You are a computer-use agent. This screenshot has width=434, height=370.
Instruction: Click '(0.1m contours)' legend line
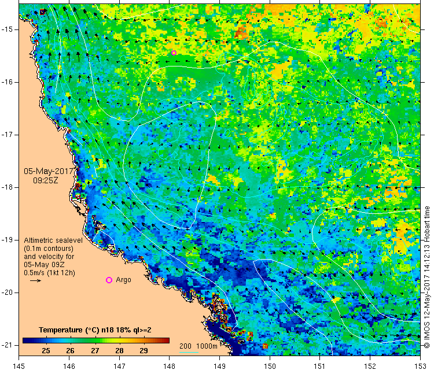[49, 249]
